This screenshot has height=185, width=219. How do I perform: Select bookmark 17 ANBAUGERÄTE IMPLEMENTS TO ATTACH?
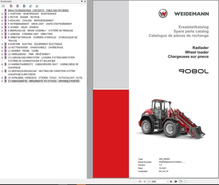(x=43, y=81)
